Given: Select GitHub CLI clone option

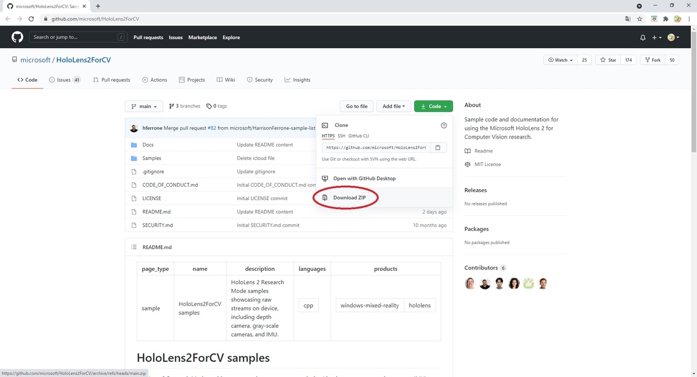Looking at the screenshot, I should [x=358, y=136].
